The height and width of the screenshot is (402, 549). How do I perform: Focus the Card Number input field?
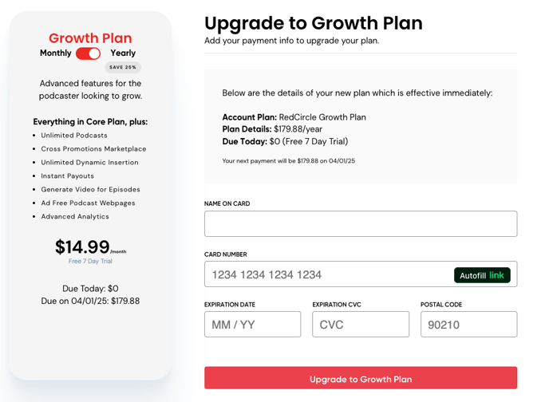point(329,274)
